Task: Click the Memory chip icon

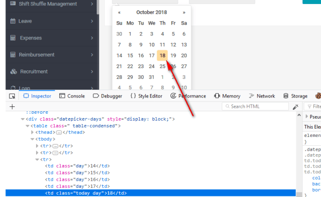Action: [217, 96]
